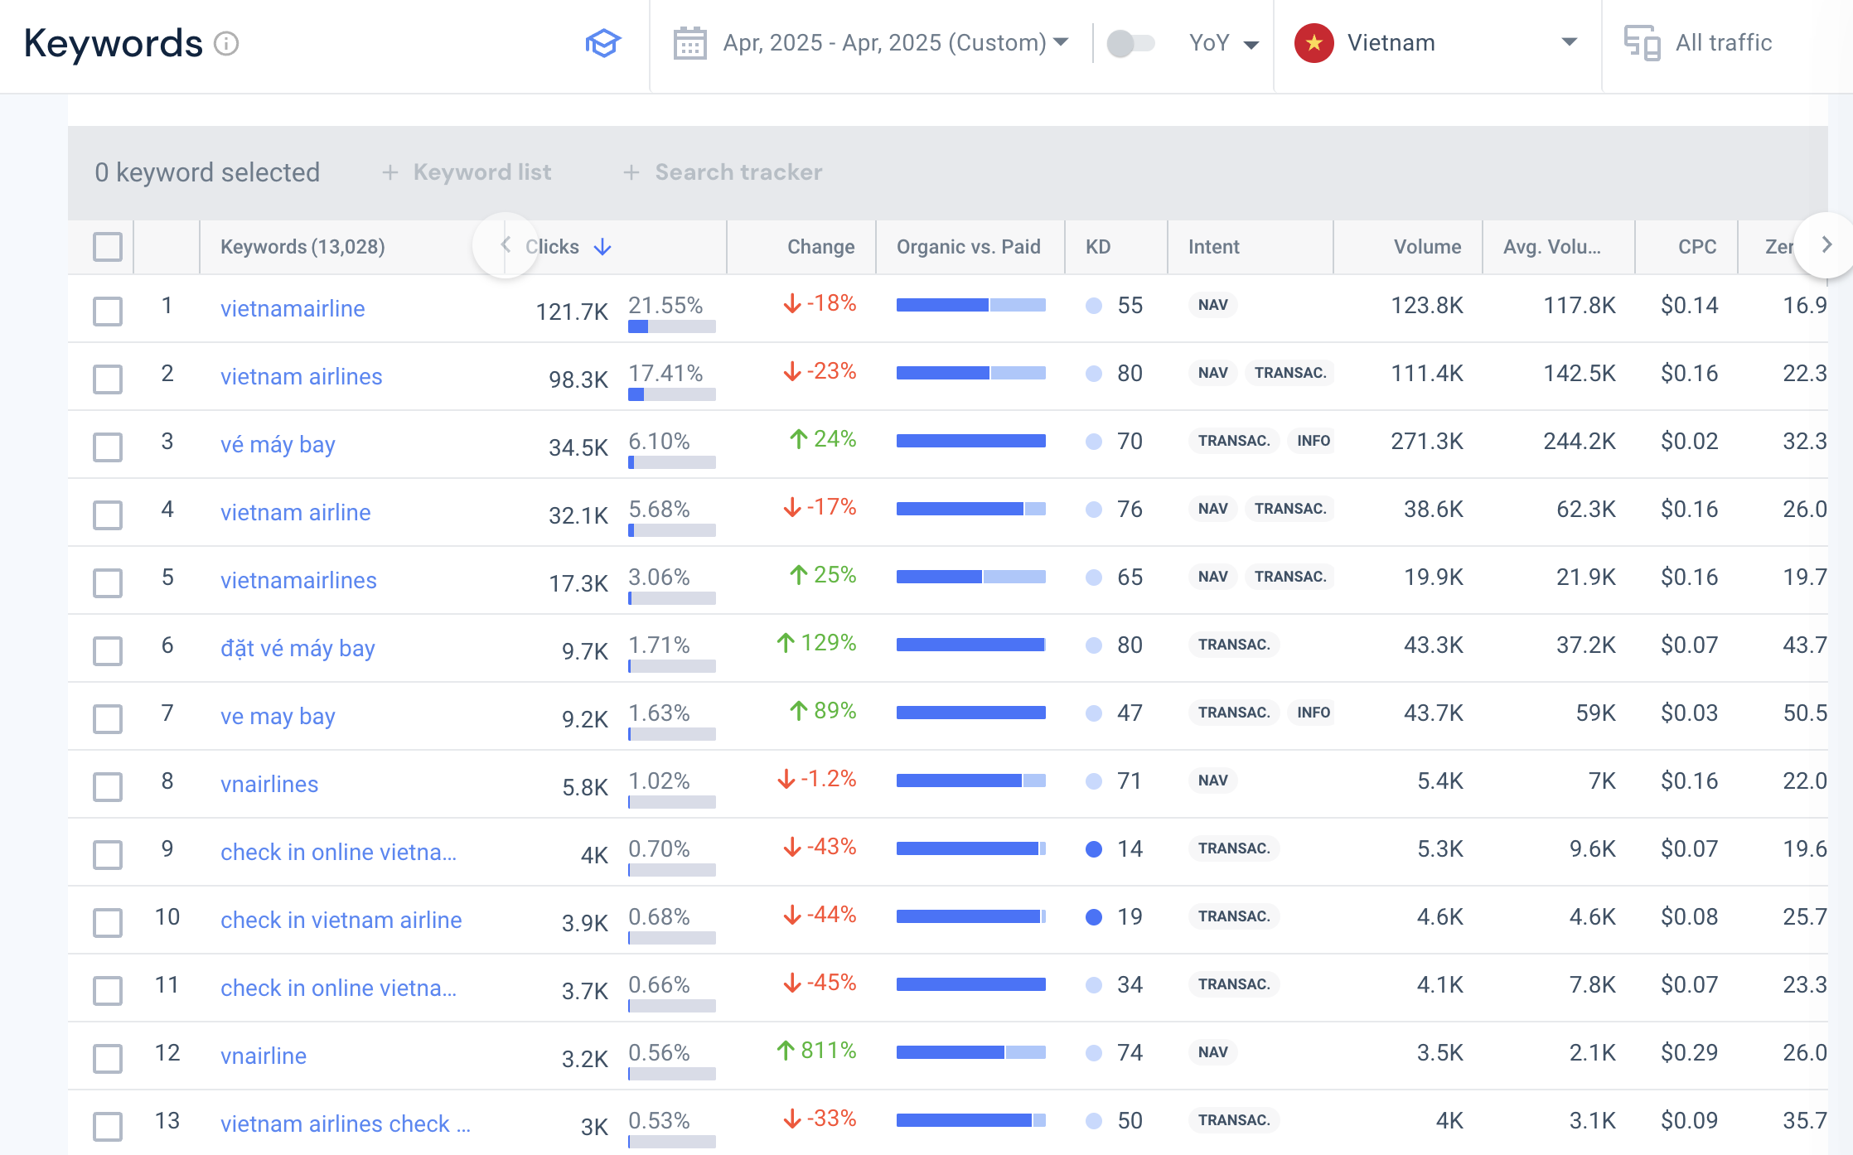
Task: Open the vnairlines keyword link
Action: click(269, 784)
